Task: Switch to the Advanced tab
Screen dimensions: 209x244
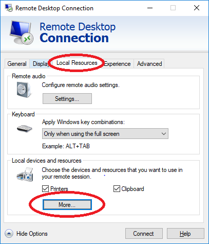Action: pos(149,64)
